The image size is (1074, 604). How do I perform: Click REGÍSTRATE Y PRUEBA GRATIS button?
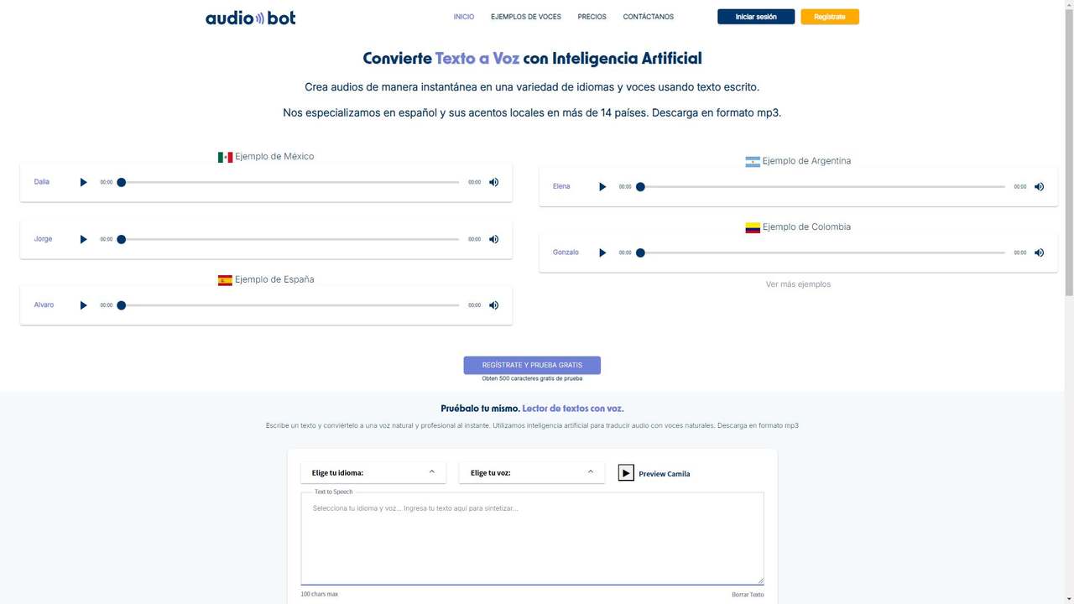[532, 366]
